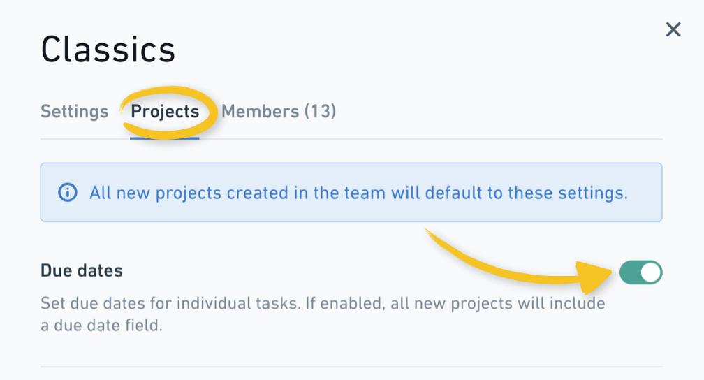The height and width of the screenshot is (380, 704).
Task: Open the Members (13) tab
Action: pos(279,111)
